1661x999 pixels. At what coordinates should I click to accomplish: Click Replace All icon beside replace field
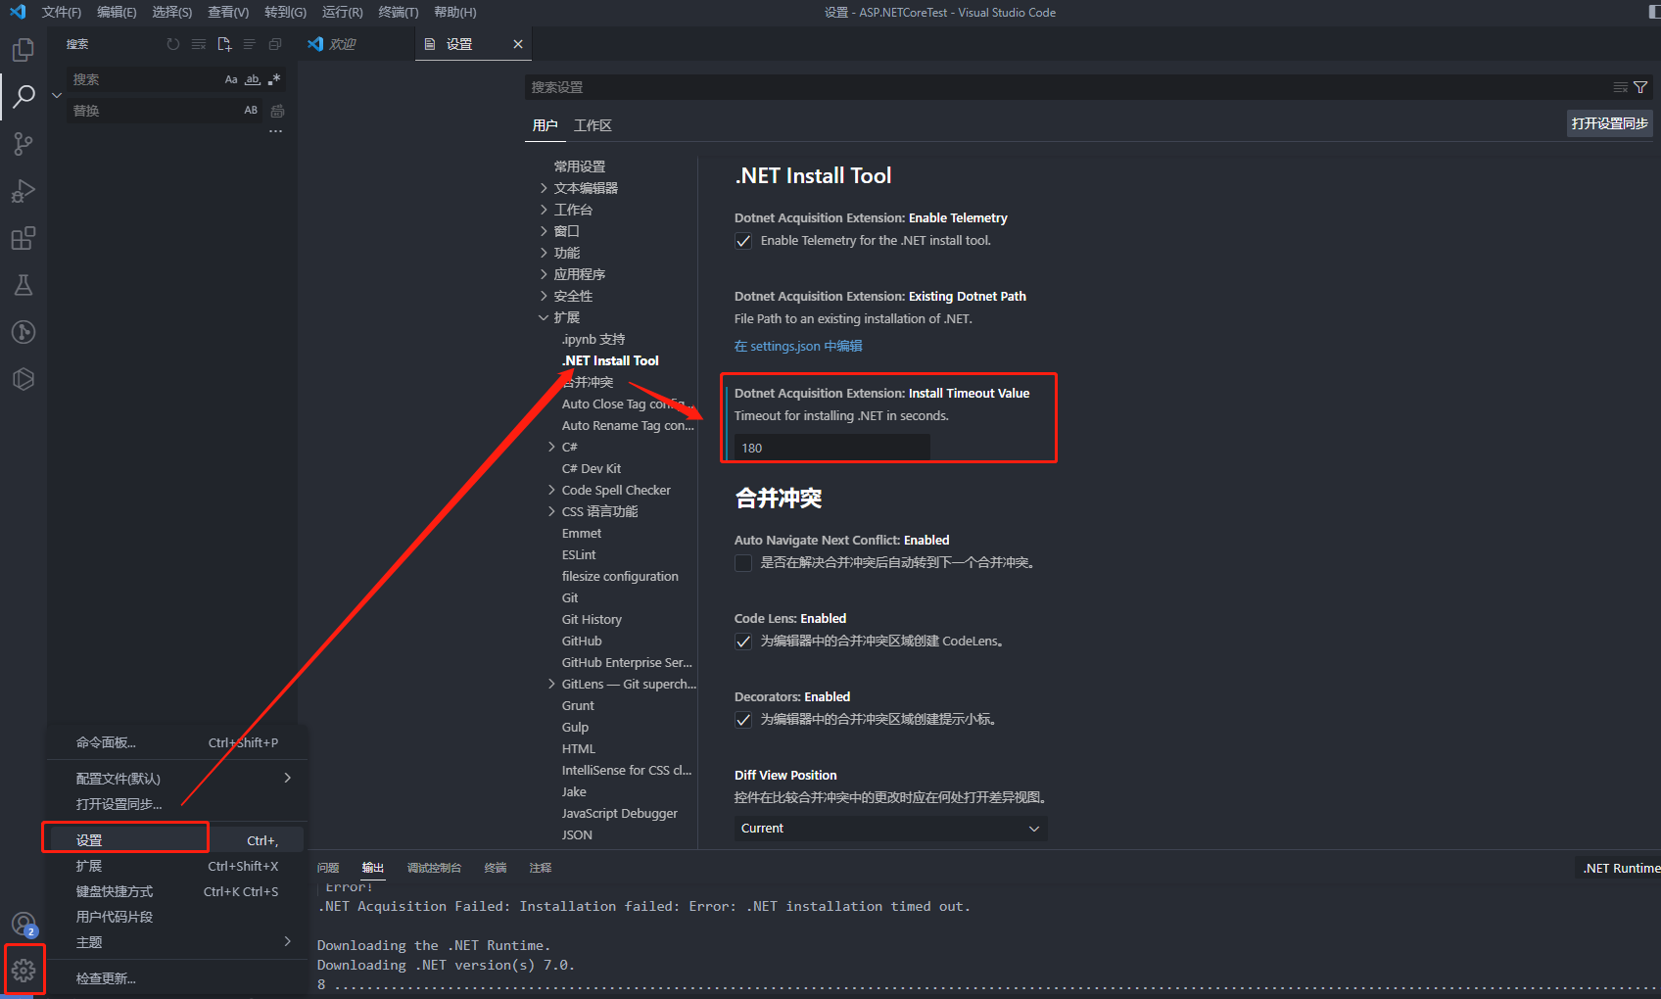coord(277,111)
